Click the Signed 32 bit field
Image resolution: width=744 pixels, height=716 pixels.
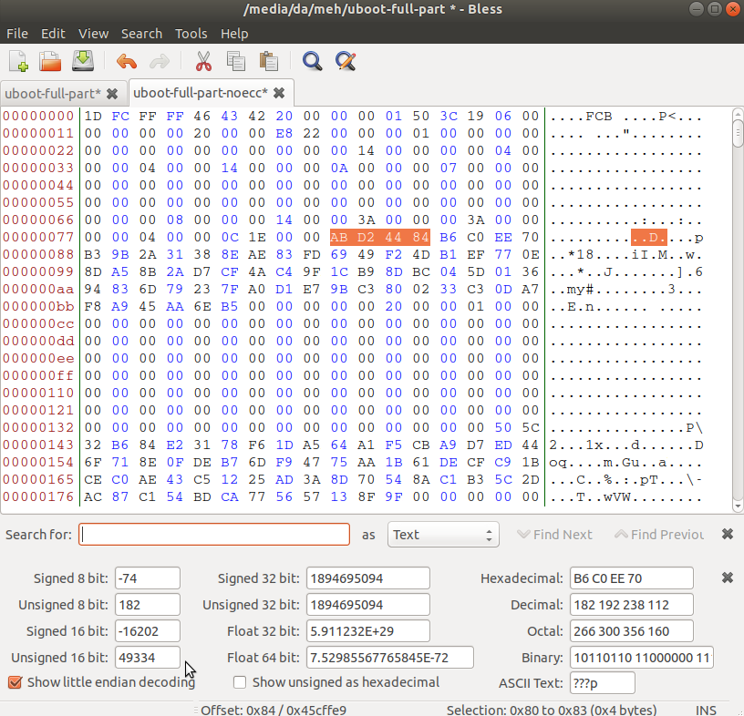point(368,578)
